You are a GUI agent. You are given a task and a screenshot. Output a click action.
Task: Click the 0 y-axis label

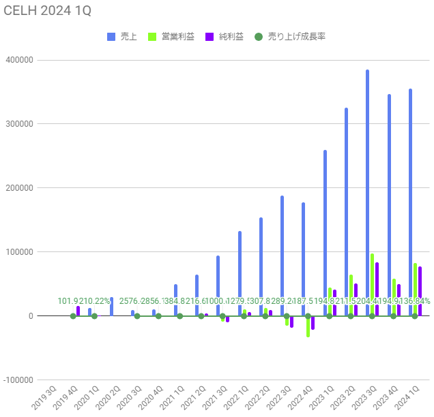[31, 316]
